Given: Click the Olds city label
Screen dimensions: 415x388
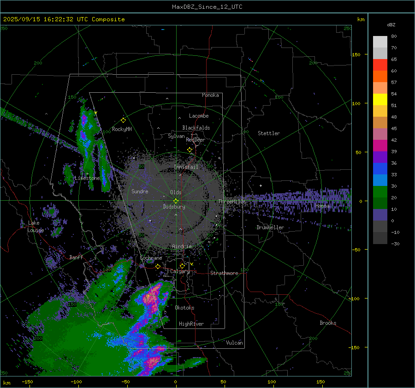Looking at the screenshot, I should [176, 192].
